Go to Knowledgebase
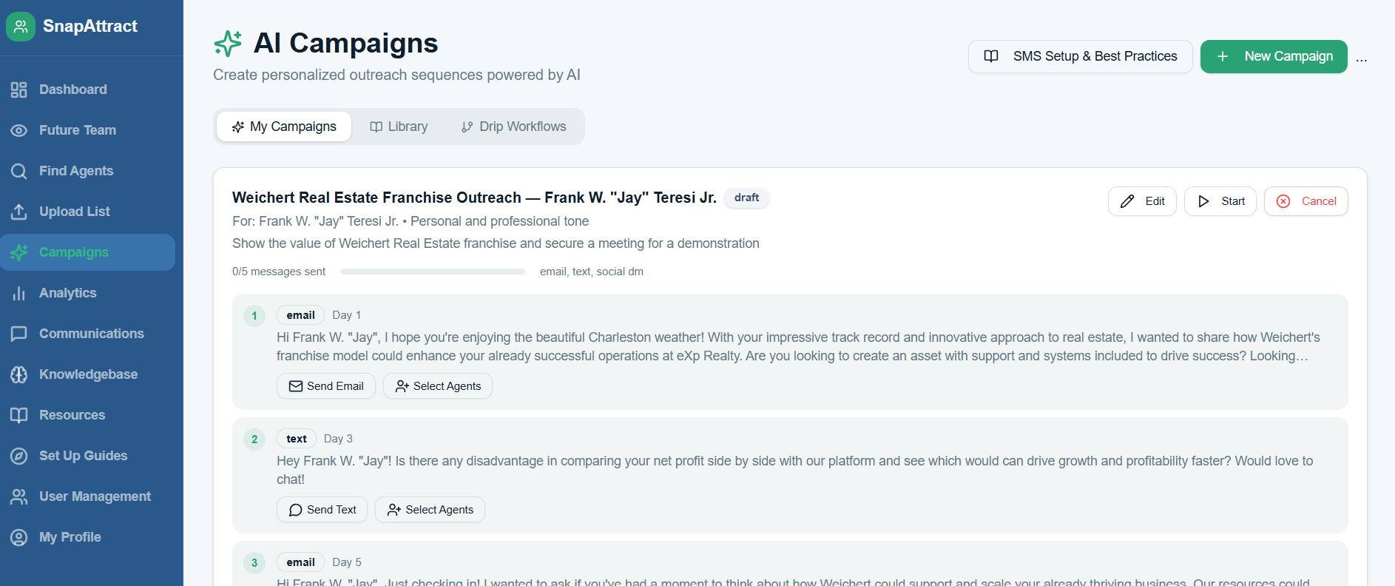The image size is (1395, 586). [87, 374]
